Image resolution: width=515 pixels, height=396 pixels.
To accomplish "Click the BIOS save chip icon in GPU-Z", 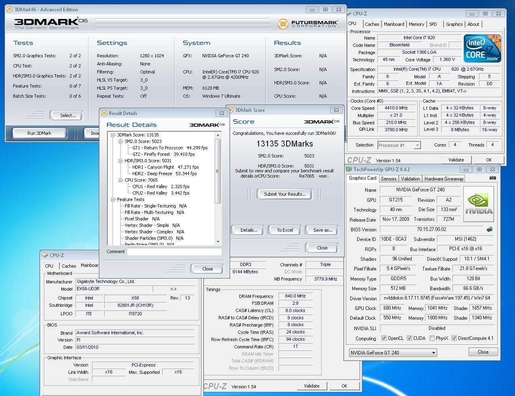I will pyautogui.click(x=490, y=229).
